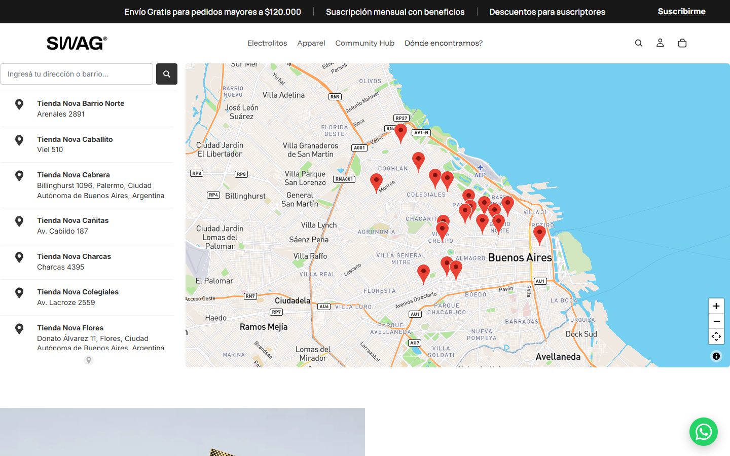Click pin icon for Tienda Nova Flores

[x=19, y=329]
